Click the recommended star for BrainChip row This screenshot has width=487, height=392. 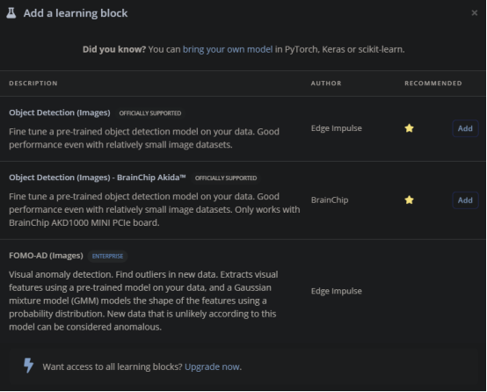(409, 200)
